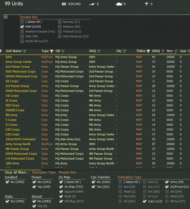Open the City column filter funnel
Image resolution: width=190 pixels, height=209 pixels.
[124, 51]
